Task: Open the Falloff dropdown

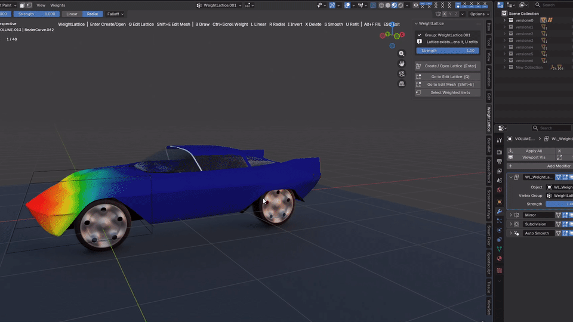Action: [115, 14]
